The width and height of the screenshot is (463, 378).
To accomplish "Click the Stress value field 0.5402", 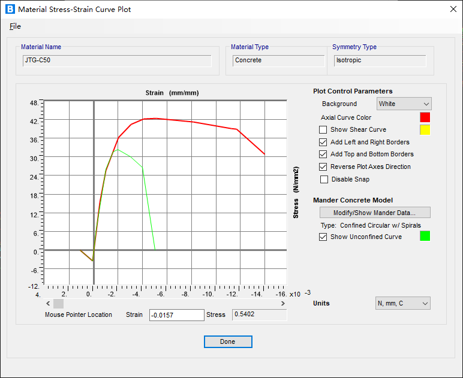I will tap(259, 315).
